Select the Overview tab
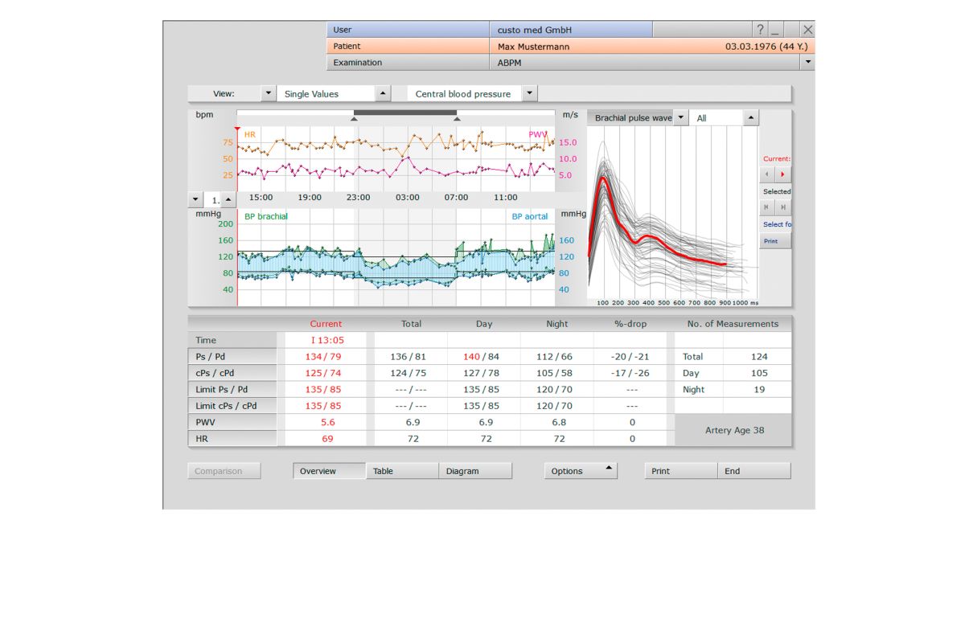 329,471
